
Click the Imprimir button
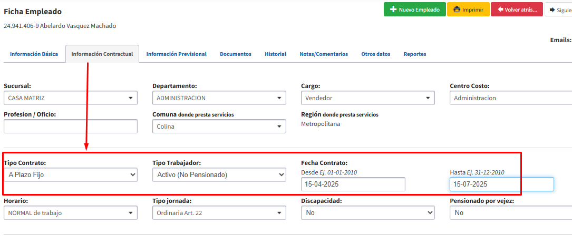tap(468, 9)
